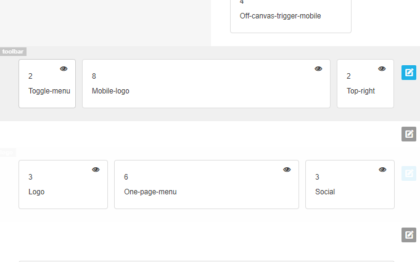Select the Toggle-menu layout block
Image resolution: width=420 pixels, height=262 pixels.
(47, 84)
